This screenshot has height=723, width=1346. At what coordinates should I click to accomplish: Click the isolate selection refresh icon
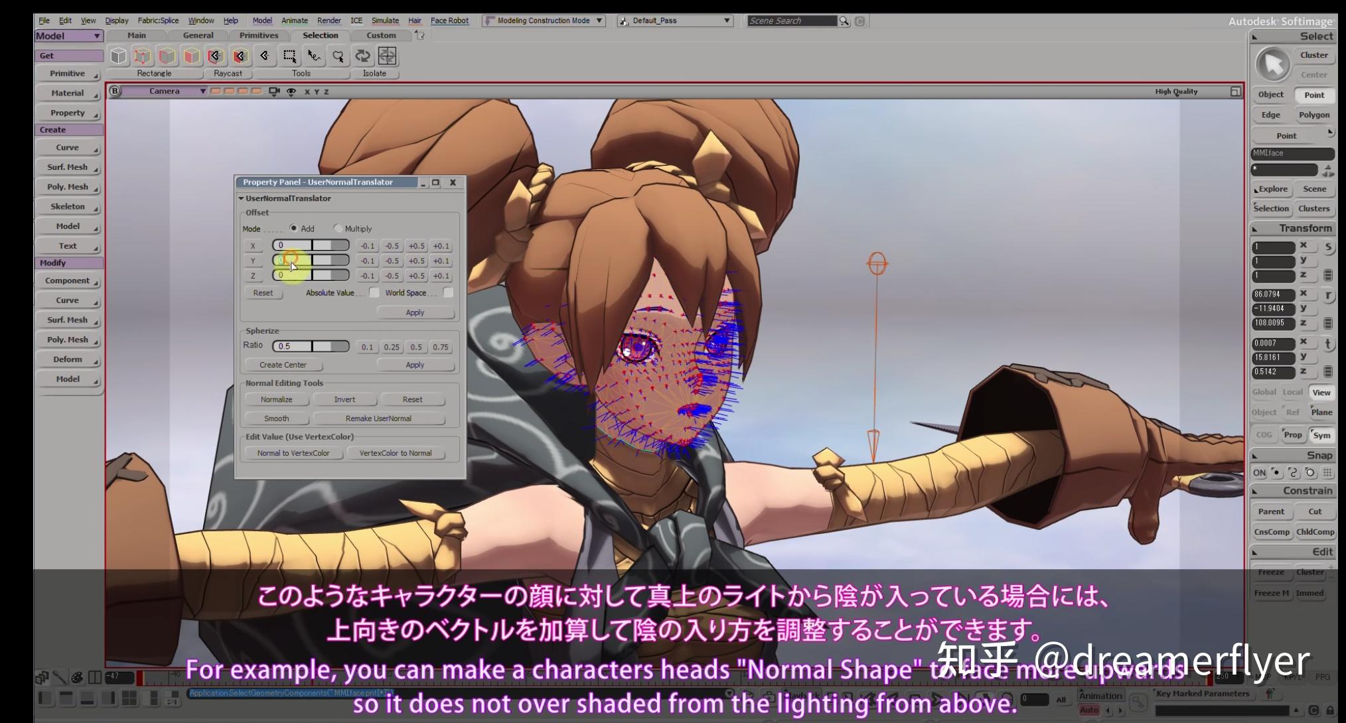pyautogui.click(x=362, y=56)
